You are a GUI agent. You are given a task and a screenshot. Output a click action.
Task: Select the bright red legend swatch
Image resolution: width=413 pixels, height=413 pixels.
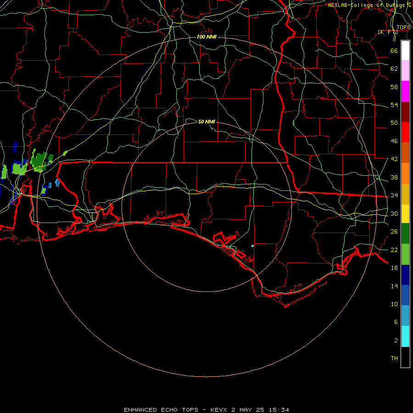coord(405,132)
